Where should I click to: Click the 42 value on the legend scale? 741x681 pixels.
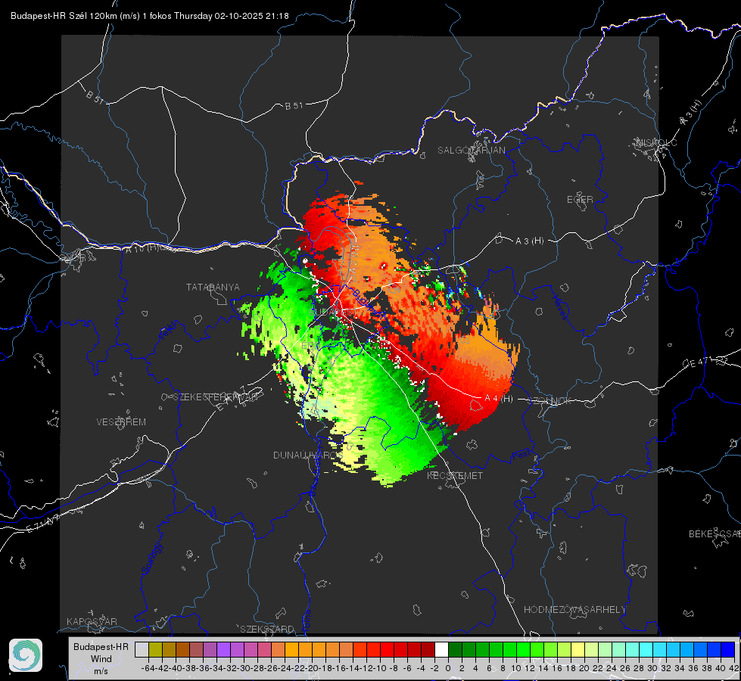pyautogui.click(x=734, y=668)
